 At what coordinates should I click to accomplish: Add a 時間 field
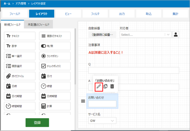click(55, 86)
